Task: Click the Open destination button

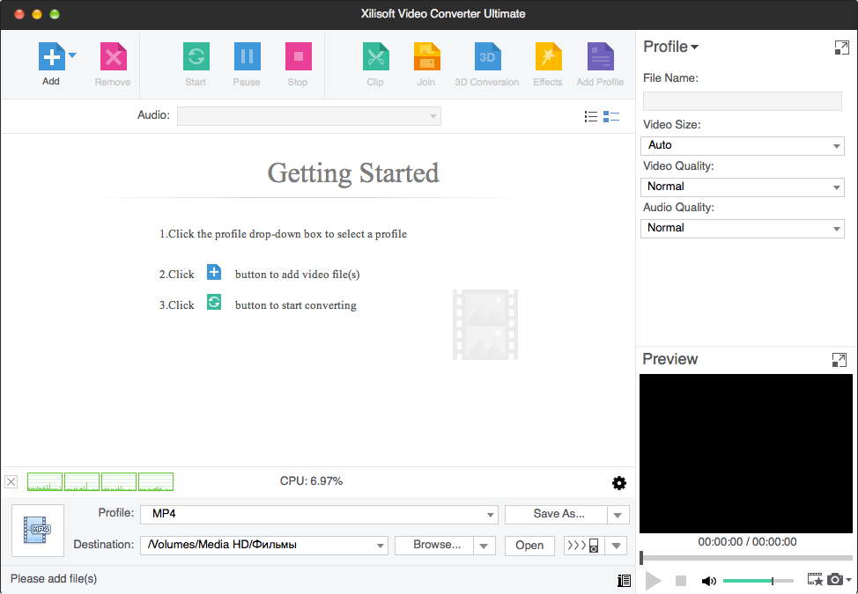Action: [x=529, y=546]
